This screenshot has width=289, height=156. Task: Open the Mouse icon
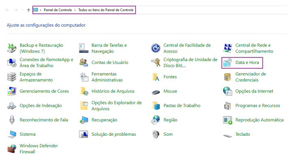pos(156,92)
